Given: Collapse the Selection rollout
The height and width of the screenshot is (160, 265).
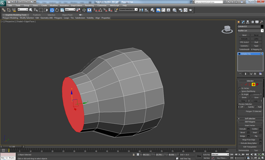Looking at the screenshot, I should [x=250, y=81].
